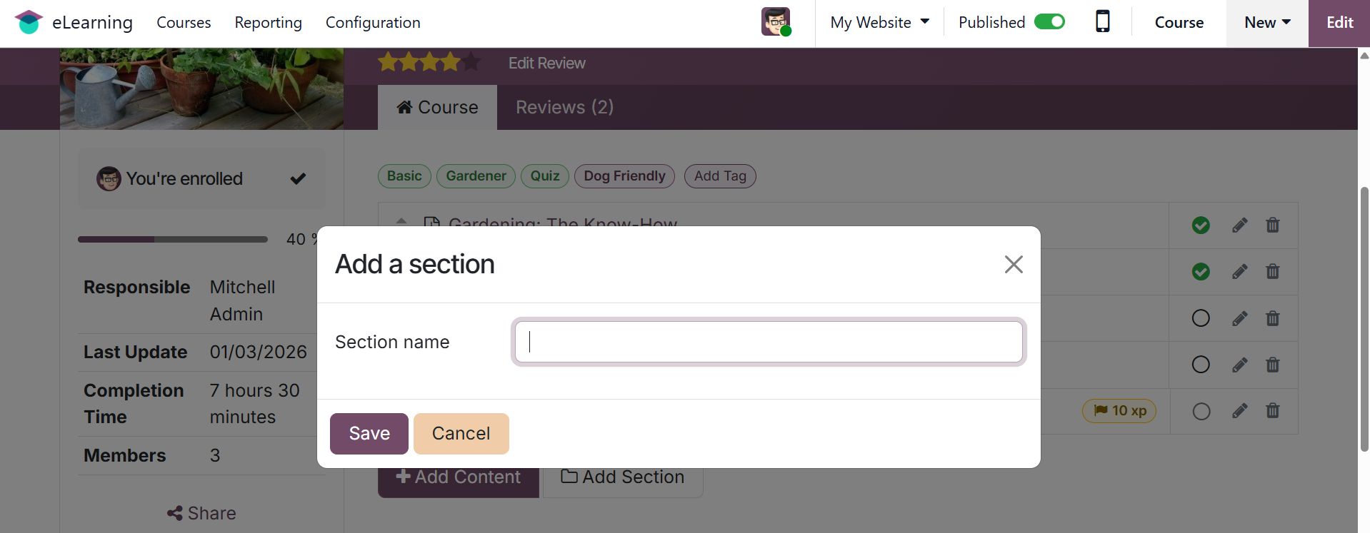Open the New dropdown menu
The height and width of the screenshot is (533, 1370).
1266,22
